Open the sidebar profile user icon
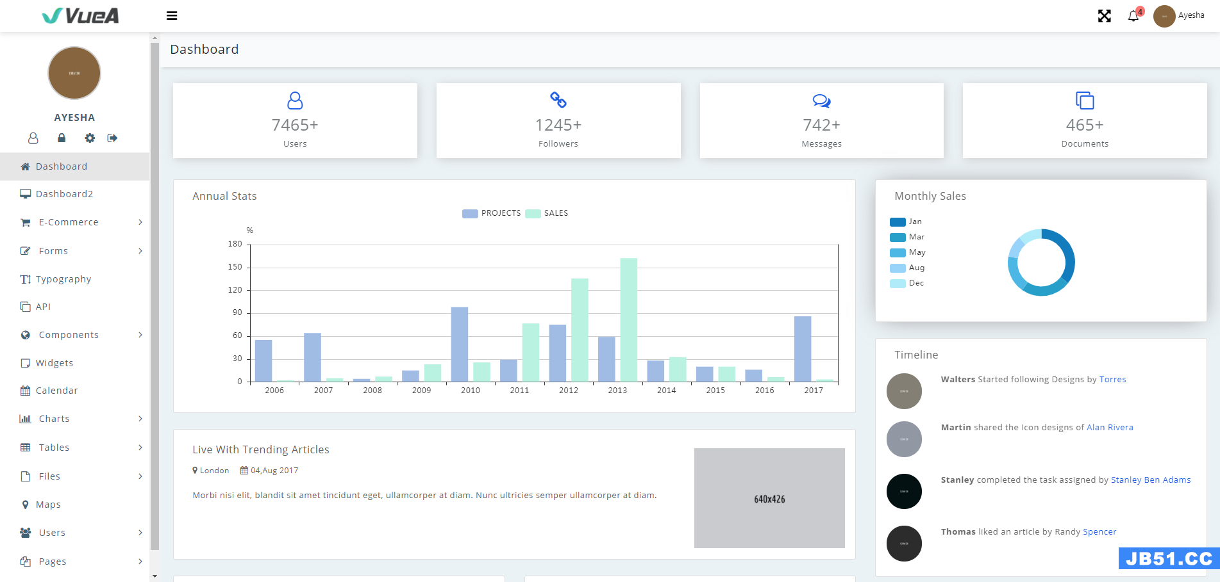Screen dimensions: 1220x582 (x=33, y=138)
